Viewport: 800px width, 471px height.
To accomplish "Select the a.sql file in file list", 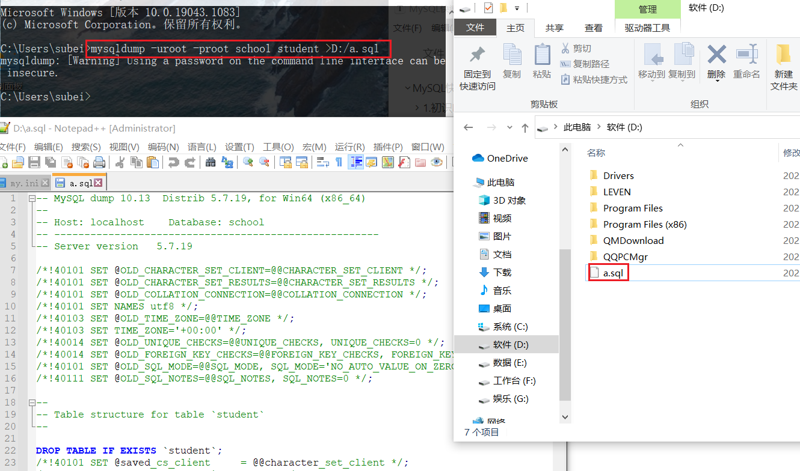I will (x=614, y=273).
